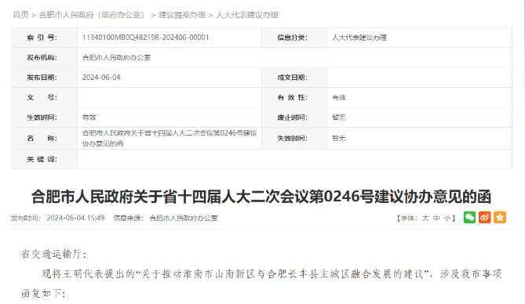The height and width of the screenshot is (304, 525).
Task: Click the orange star favorites icon
Action: point(500,217)
